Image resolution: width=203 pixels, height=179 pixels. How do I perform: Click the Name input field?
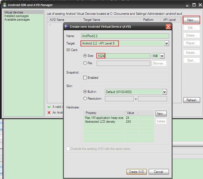(x=125, y=36)
